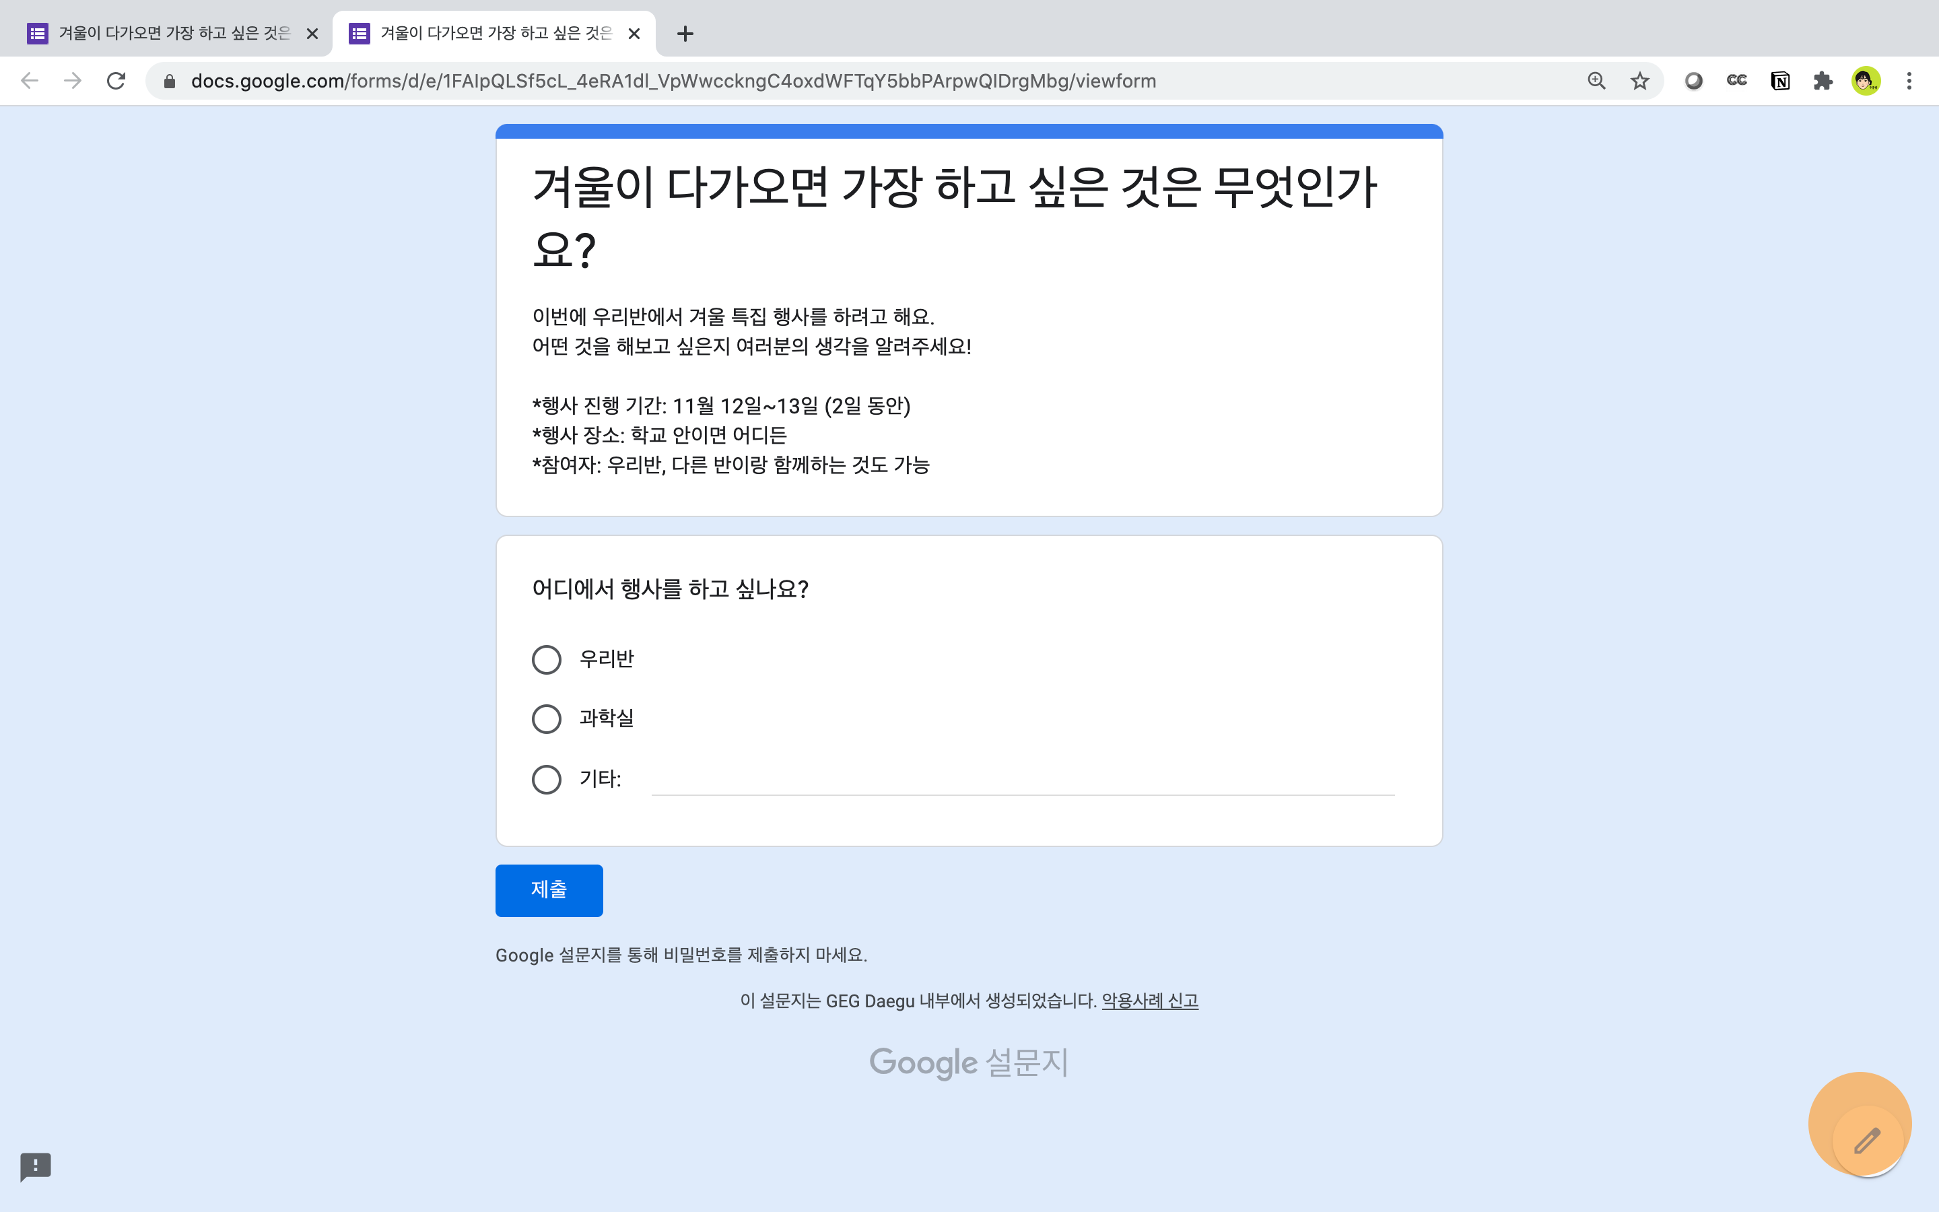Image resolution: width=1939 pixels, height=1212 pixels.
Task: Click the browser forward arrow
Action: [x=73, y=81]
